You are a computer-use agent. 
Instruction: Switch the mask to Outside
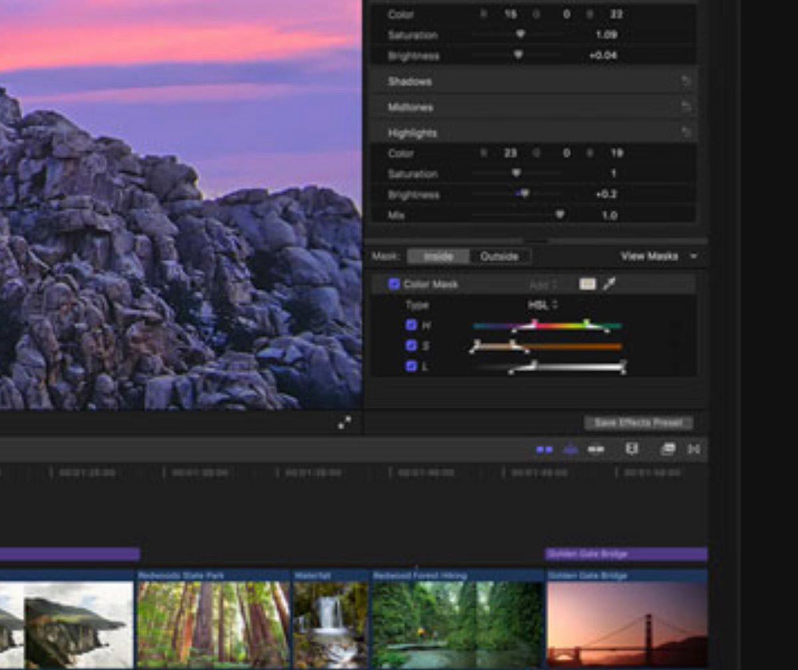[x=499, y=256]
